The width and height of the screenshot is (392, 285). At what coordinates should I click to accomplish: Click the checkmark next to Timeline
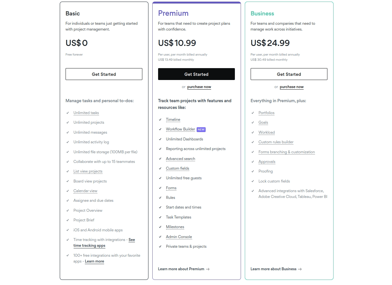(x=160, y=120)
